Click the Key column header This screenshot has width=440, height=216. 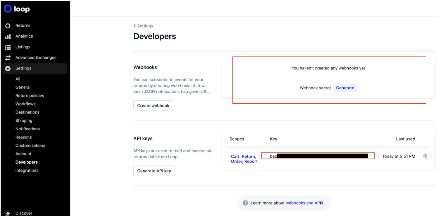click(x=273, y=139)
